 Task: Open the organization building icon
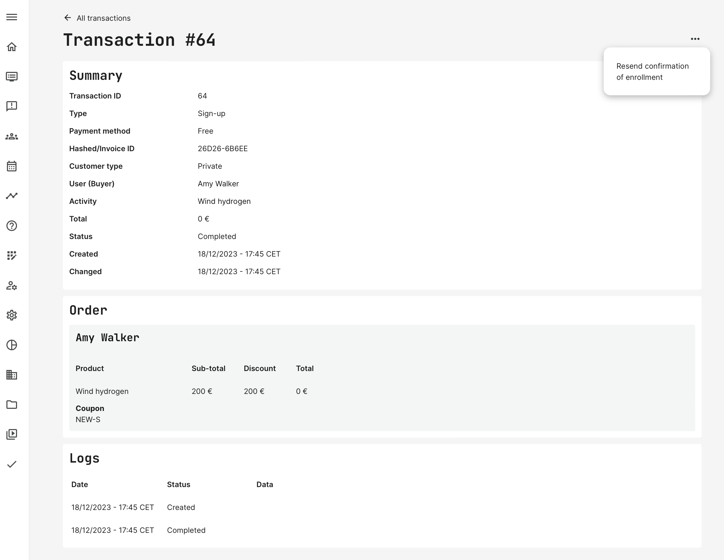(x=12, y=375)
